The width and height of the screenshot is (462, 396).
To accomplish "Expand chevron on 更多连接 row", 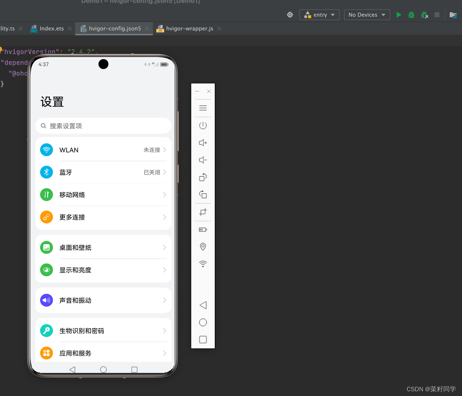I will 165,217.
